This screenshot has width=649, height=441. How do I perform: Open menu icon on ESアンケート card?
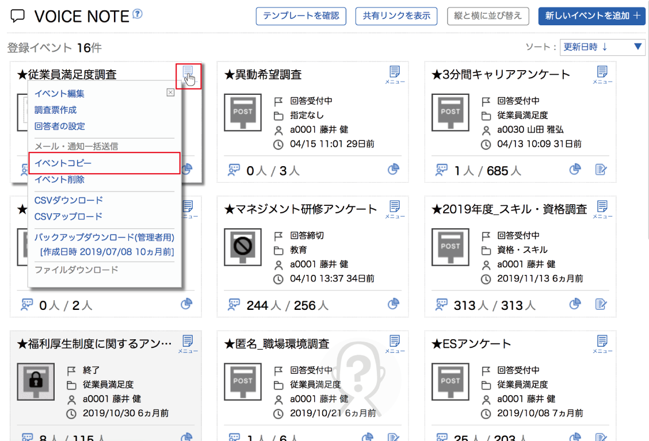point(602,342)
